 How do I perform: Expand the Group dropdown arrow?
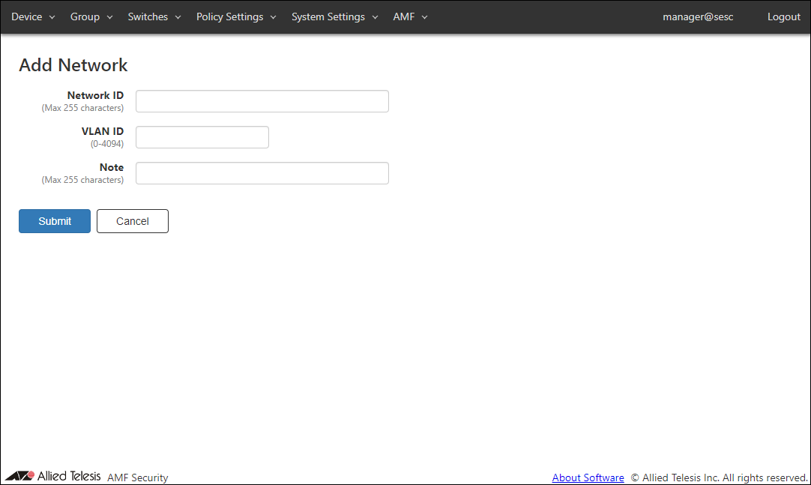click(109, 17)
